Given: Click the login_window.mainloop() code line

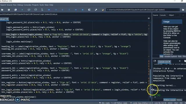Looking at the screenshot, I should pyautogui.click(x=19, y=42).
